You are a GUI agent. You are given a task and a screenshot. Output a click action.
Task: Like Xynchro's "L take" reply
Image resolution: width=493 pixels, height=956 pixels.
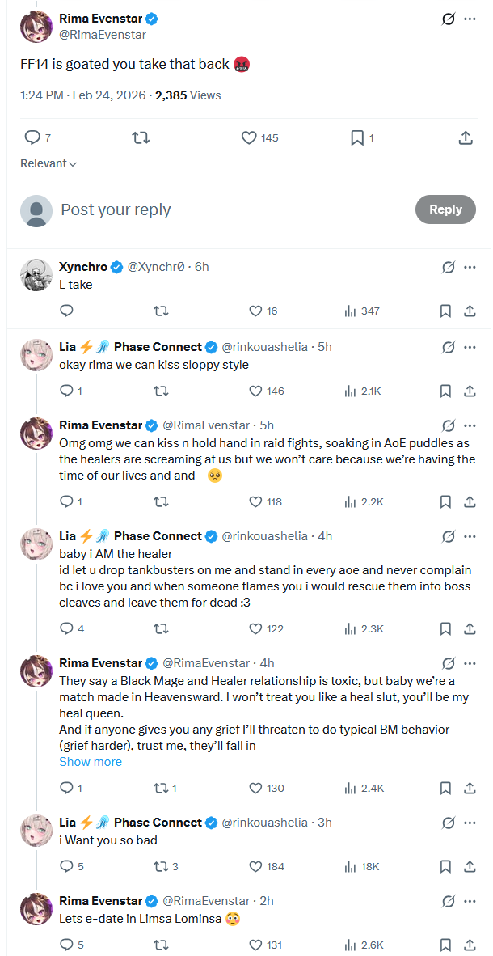click(x=255, y=311)
